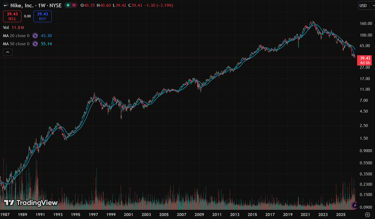
Task: Click the low price L39.42
Action: click(119, 5)
